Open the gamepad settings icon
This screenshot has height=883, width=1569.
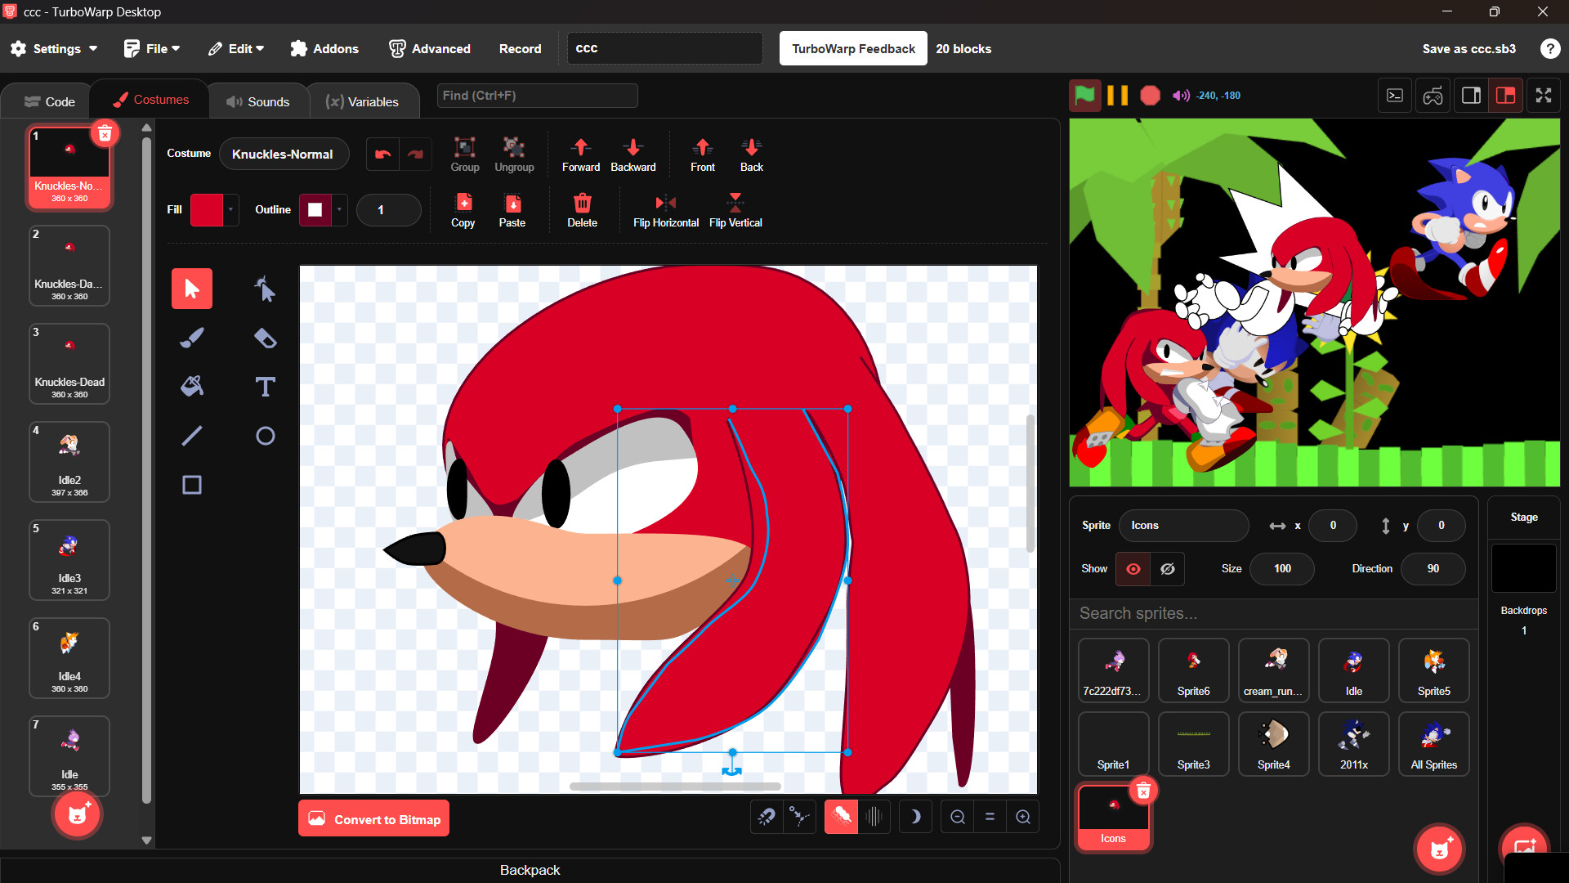1433,96
